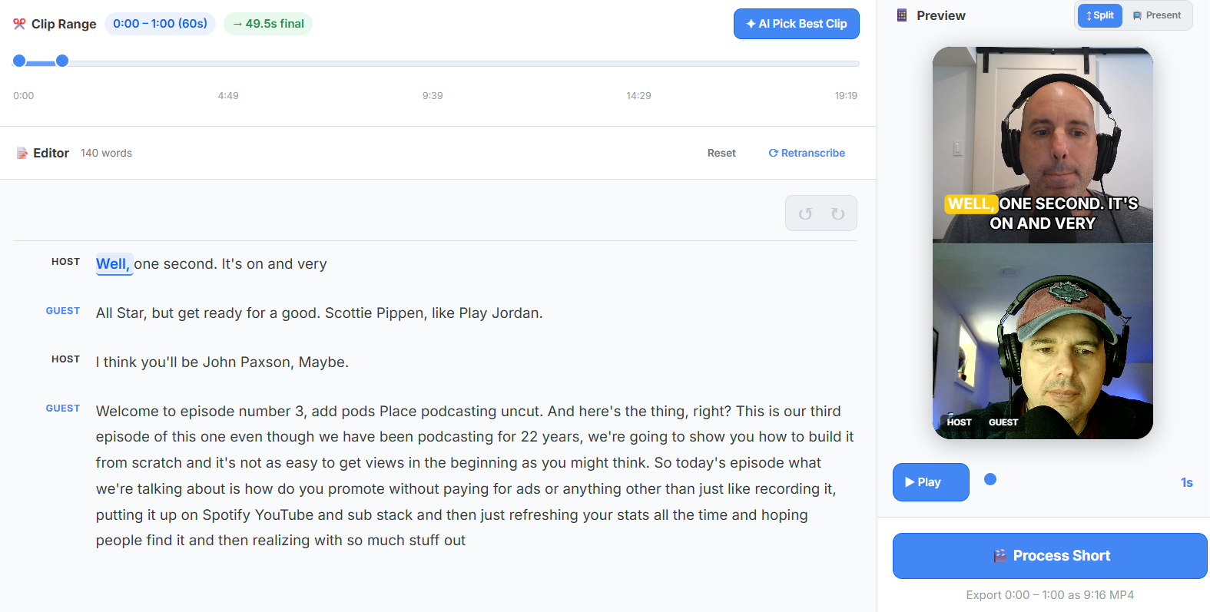
Task: Click the clapperboard icon on Process Short
Action: pos(1000,555)
